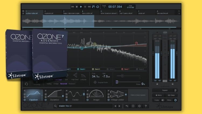Click the 00:07.354 time display

pyautogui.click(x=115, y=7)
